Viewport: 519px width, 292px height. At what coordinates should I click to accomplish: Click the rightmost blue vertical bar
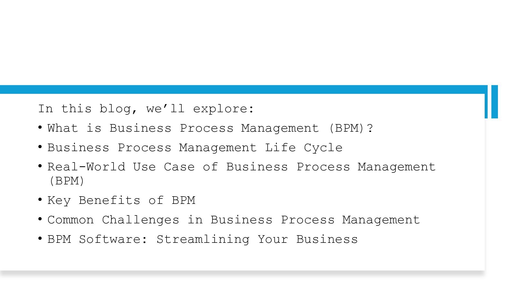(494, 102)
